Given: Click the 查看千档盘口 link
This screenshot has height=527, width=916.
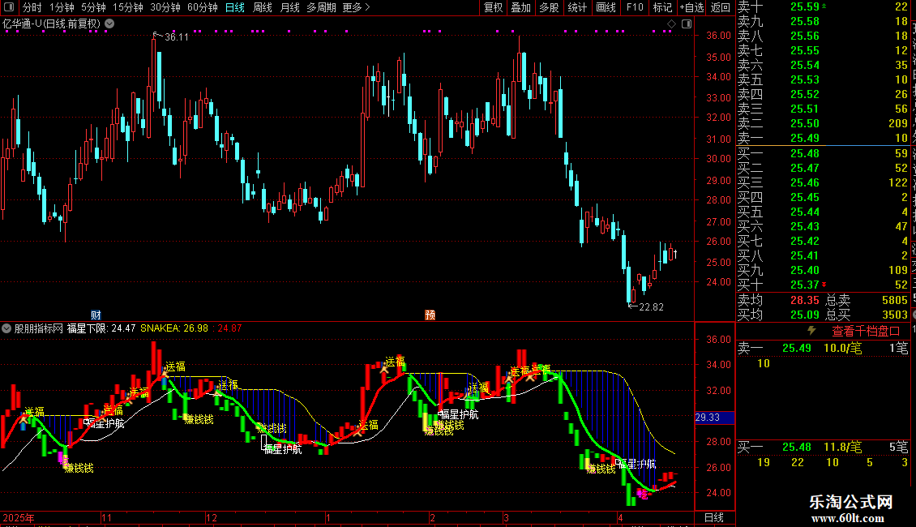Looking at the screenshot, I should click(x=866, y=332).
